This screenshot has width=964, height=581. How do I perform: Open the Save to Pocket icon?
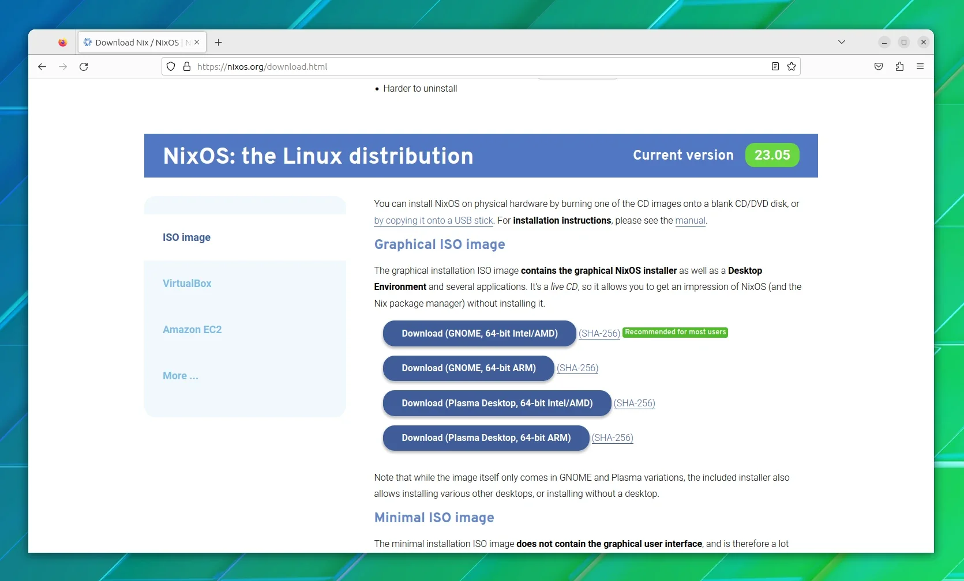point(879,67)
